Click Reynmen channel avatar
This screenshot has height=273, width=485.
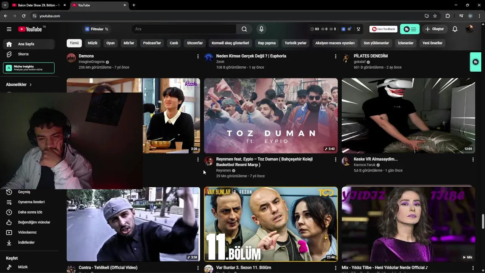coord(209,161)
